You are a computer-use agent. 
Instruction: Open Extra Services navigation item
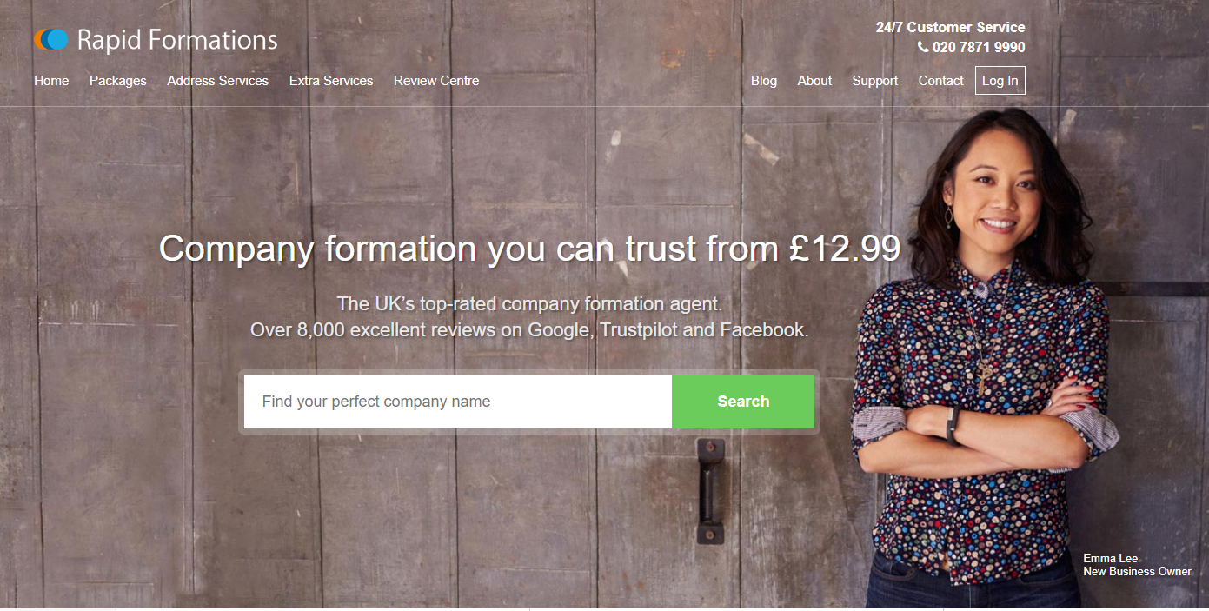331,81
